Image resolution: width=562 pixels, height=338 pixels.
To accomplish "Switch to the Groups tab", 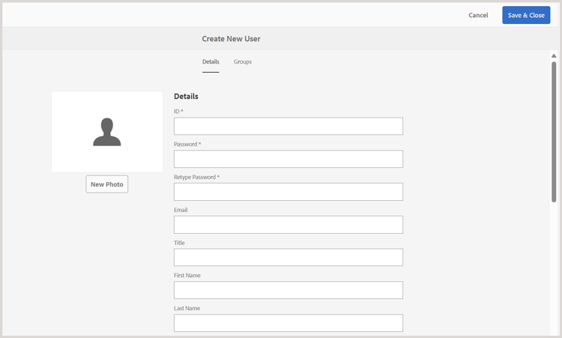I will [x=243, y=61].
